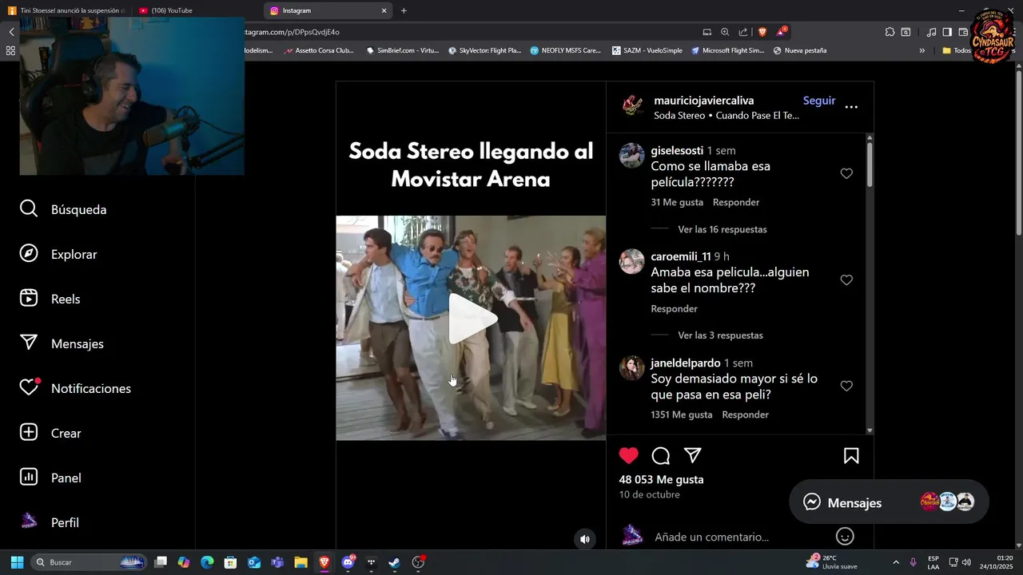
Task: Click the comments scrollbar down arrow
Action: pos(870,430)
